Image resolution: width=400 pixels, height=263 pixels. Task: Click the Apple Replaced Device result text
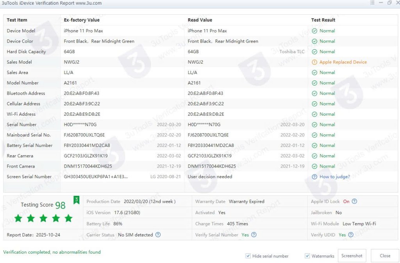343,62
